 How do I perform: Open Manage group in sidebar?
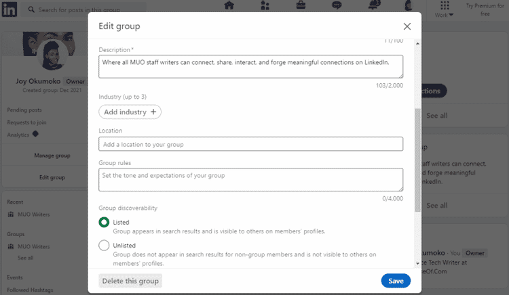(52, 156)
